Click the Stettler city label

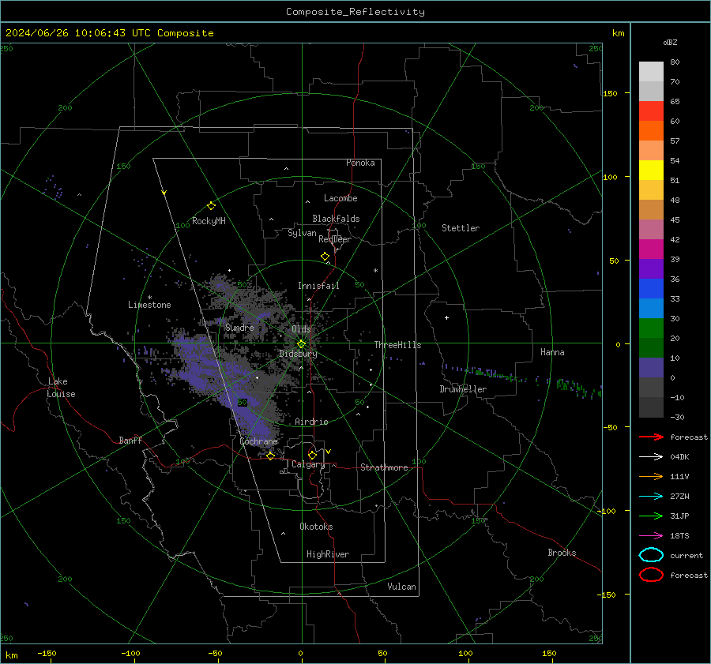[461, 228]
